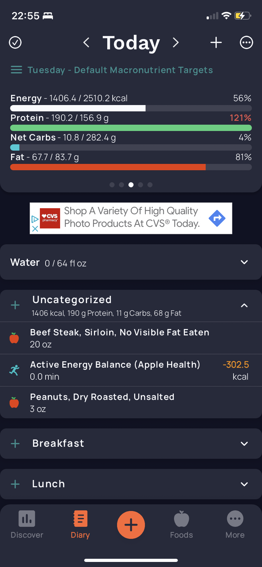The image size is (262, 567).
Task: Open the CVS ad directions arrow
Action: [217, 218]
